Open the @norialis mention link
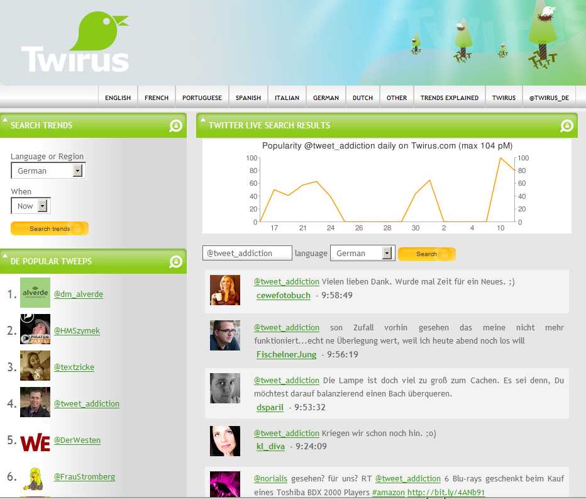Viewport: 586px width, 499px height. pyautogui.click(x=270, y=479)
